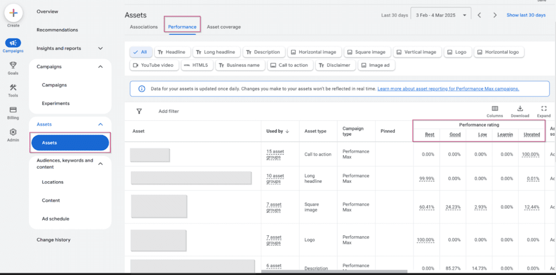556x275 pixels.
Task: Click the Create plus button
Action: pyautogui.click(x=14, y=13)
